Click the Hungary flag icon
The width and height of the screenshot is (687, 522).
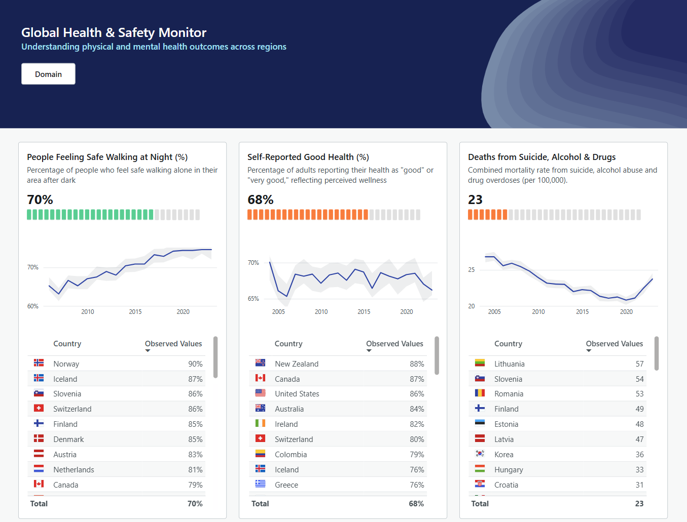481,469
